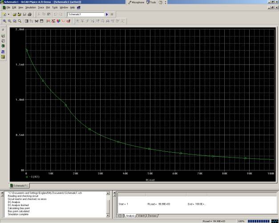Screen dimensions: 279x223
Task: Click the Run simulation play button
Action: [107, 14]
